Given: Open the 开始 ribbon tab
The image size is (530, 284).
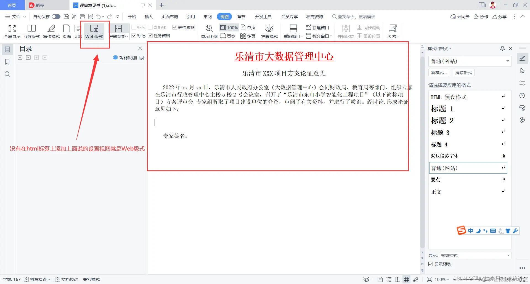Looking at the screenshot, I should [x=132, y=17].
